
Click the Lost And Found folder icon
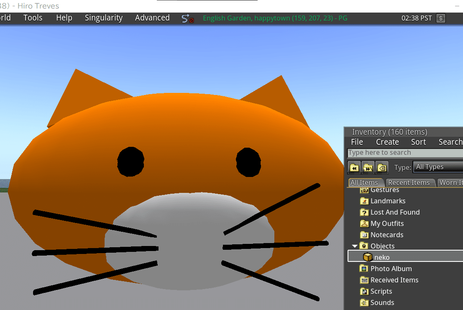(x=364, y=212)
